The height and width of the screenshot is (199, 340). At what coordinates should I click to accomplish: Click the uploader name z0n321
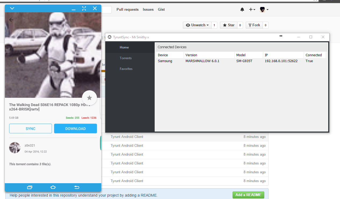[x=30, y=145]
